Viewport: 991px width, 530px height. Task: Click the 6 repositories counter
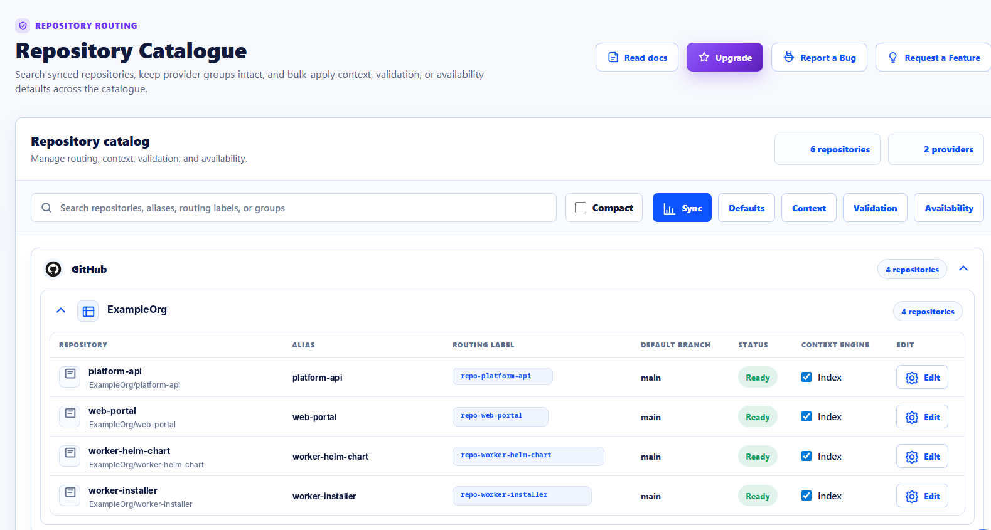coord(827,149)
